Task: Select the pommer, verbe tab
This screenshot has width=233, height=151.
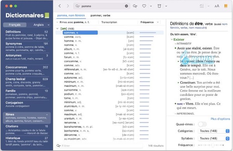Action: pyautogui.click(x=100, y=15)
